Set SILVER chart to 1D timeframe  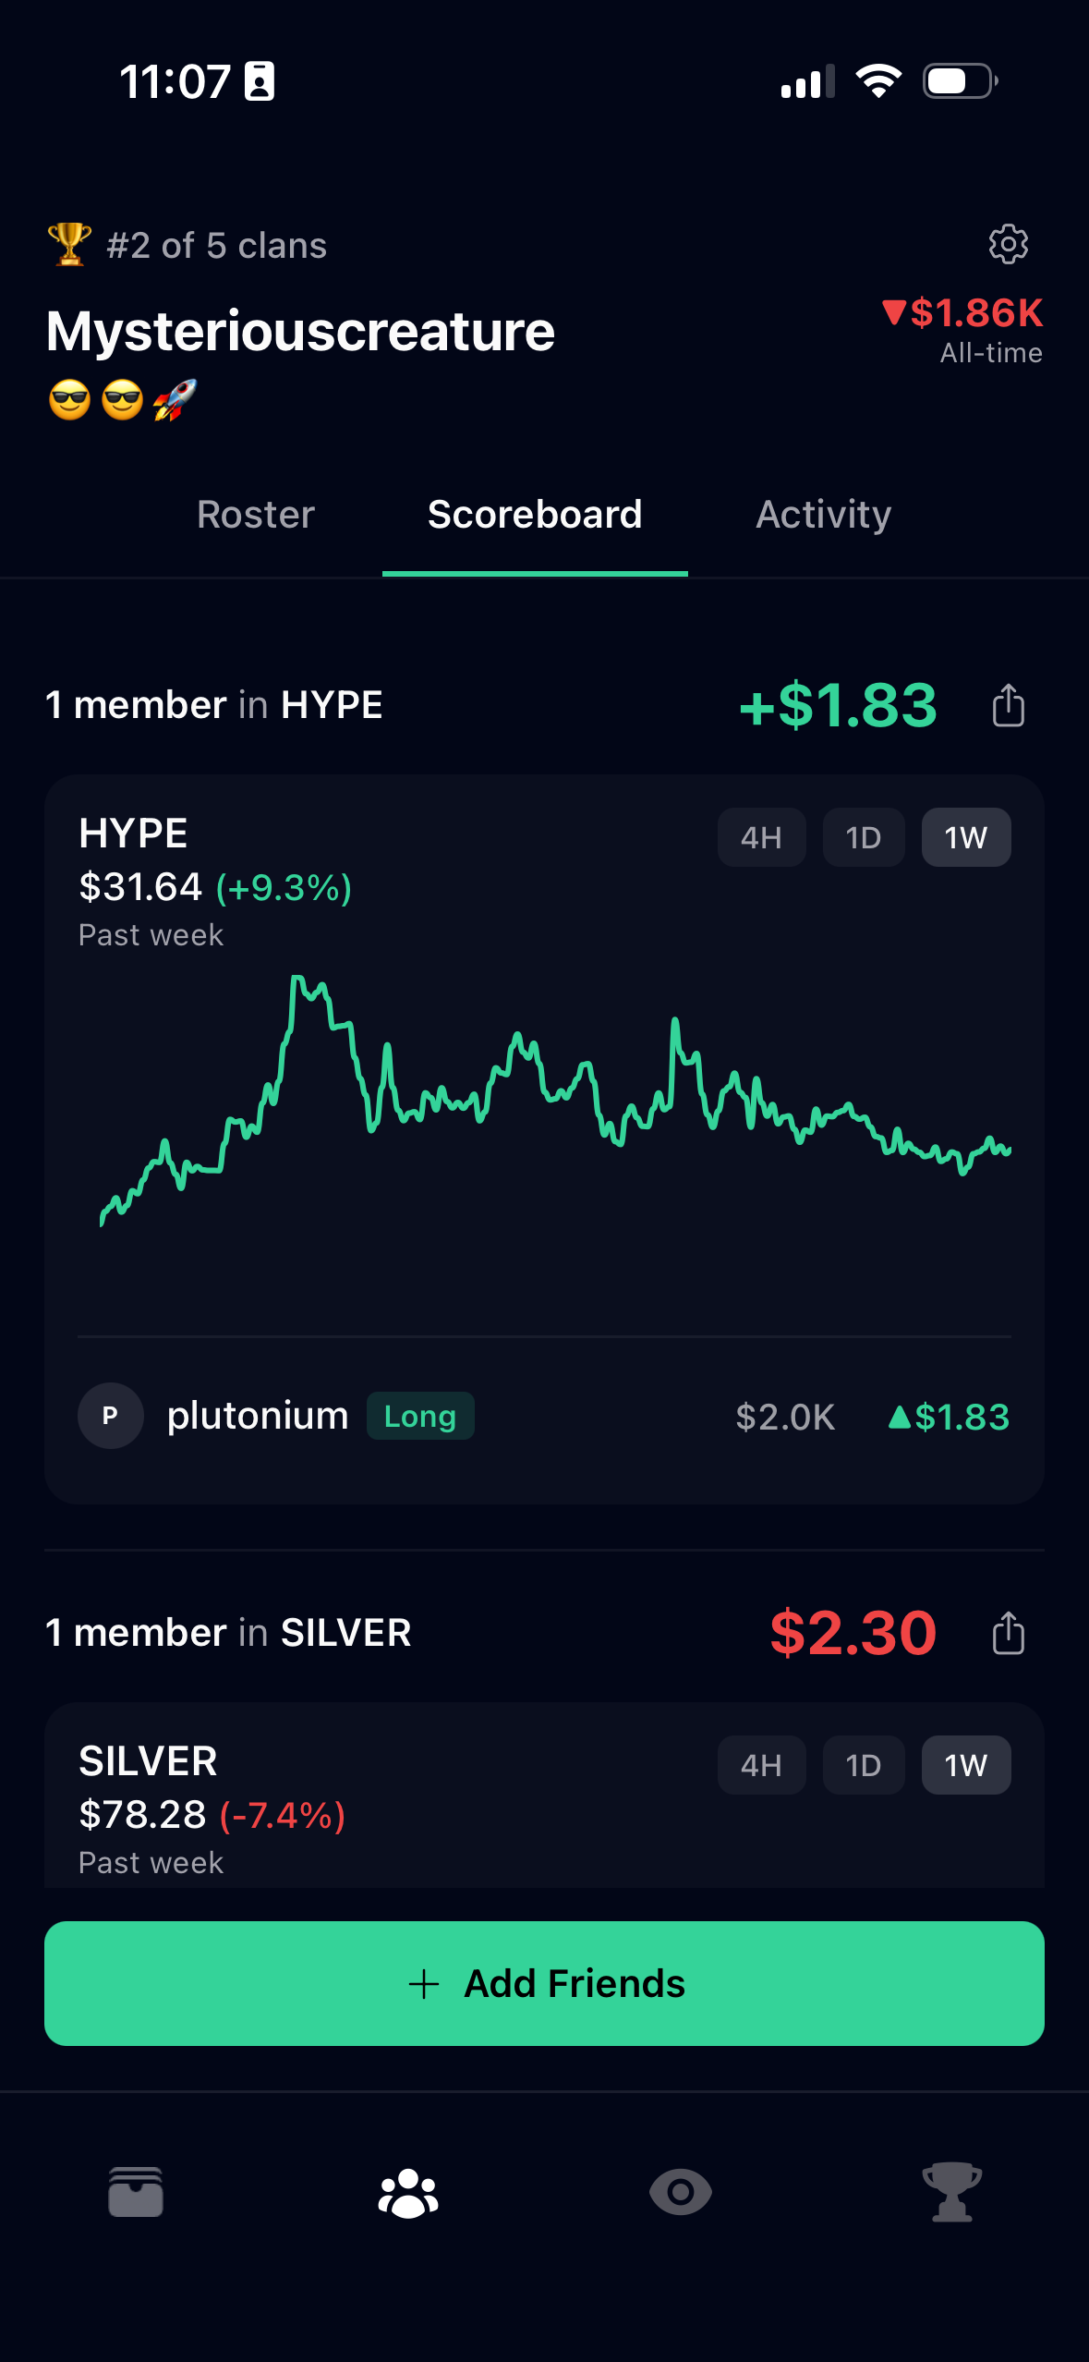[863, 1766]
